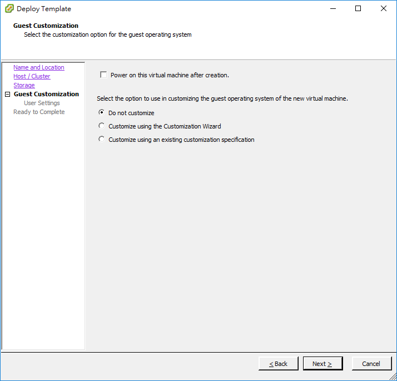Close the Deploy Template window

384,8
